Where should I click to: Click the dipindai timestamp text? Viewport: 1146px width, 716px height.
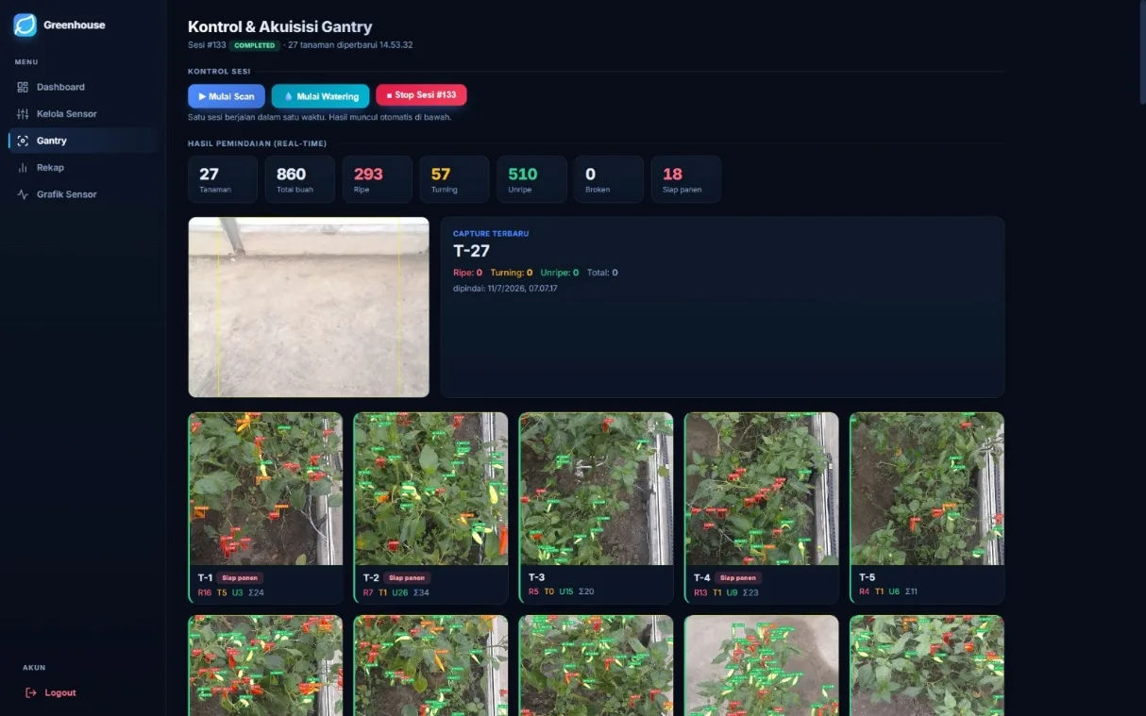[505, 288]
